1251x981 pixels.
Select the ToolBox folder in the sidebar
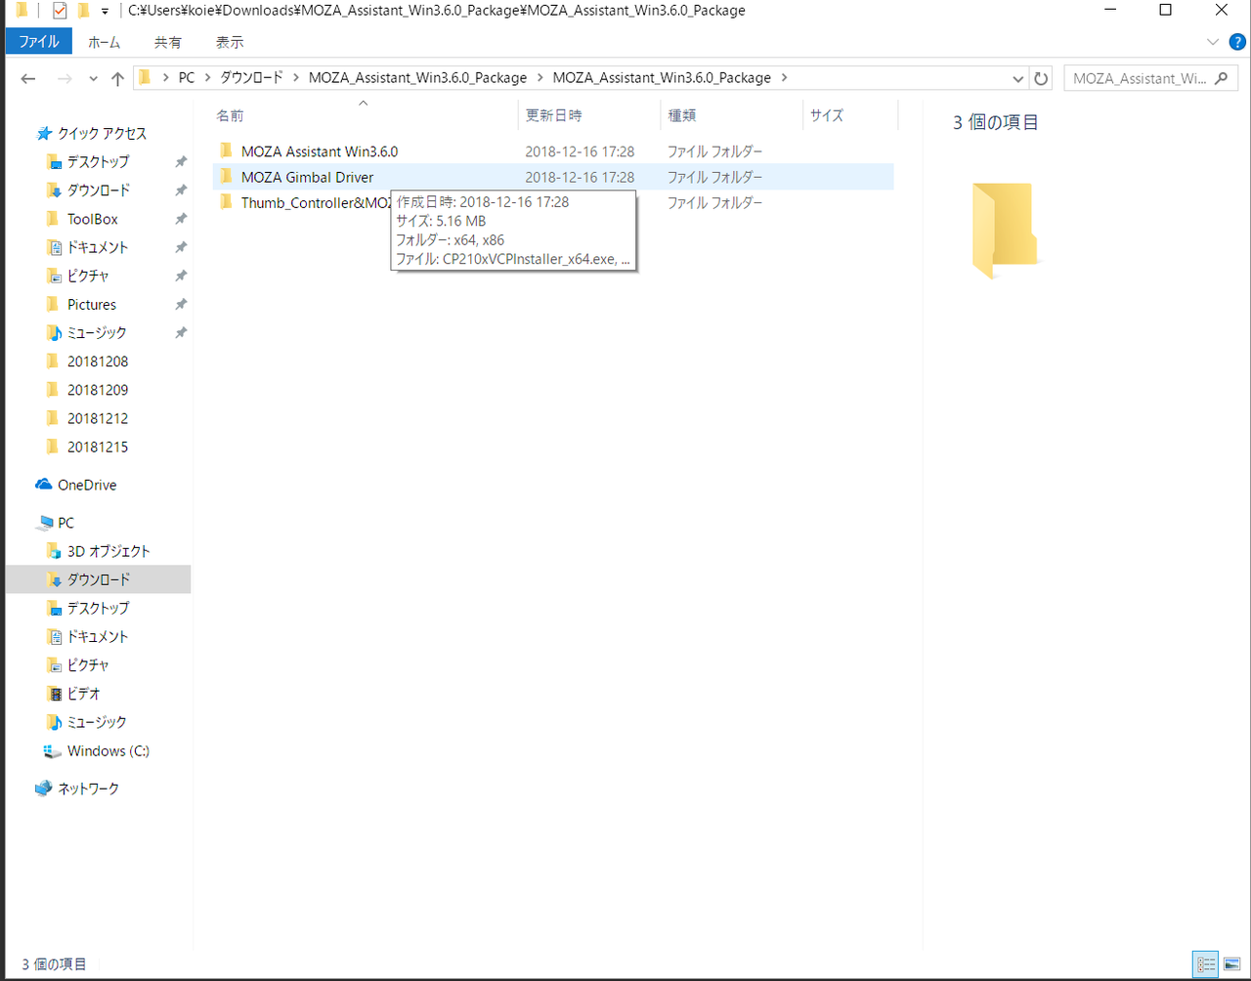pos(93,219)
